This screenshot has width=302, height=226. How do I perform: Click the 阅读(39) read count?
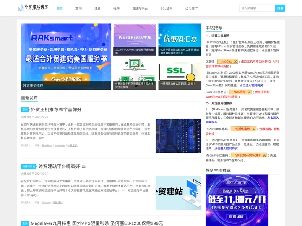point(26,203)
